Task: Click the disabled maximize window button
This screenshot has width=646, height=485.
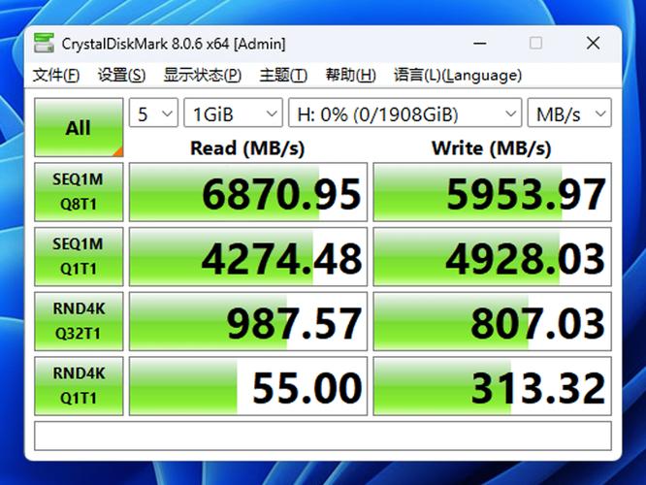Action: pos(535,43)
